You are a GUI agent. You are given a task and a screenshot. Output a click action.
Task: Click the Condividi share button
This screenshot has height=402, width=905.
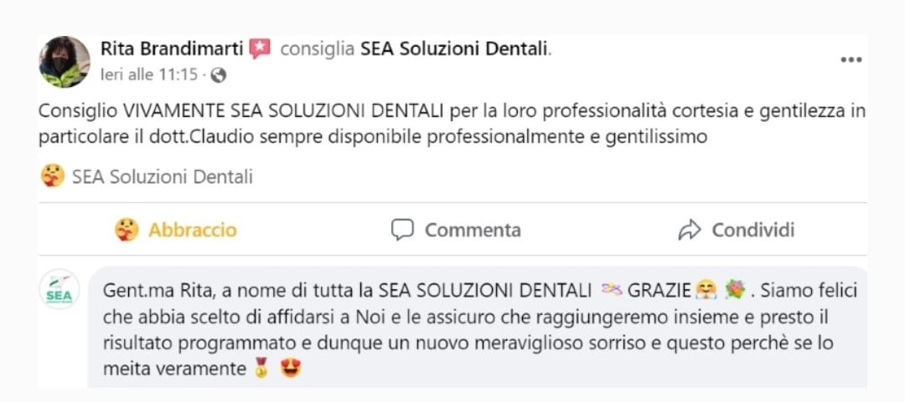(x=736, y=230)
